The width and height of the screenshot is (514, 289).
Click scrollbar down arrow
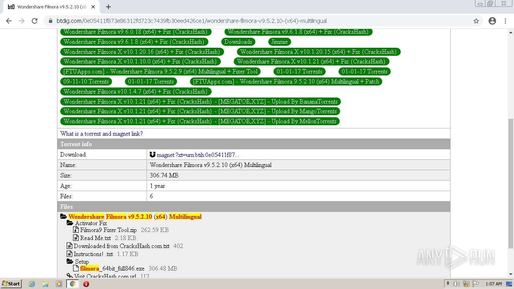click(x=511, y=274)
